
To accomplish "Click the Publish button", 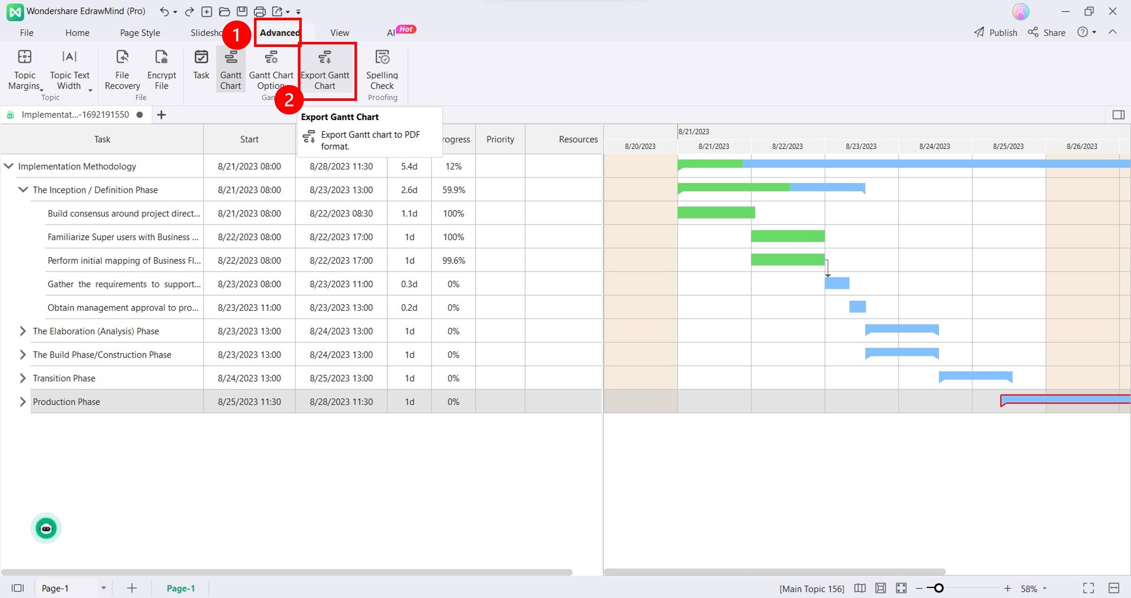I will (995, 33).
